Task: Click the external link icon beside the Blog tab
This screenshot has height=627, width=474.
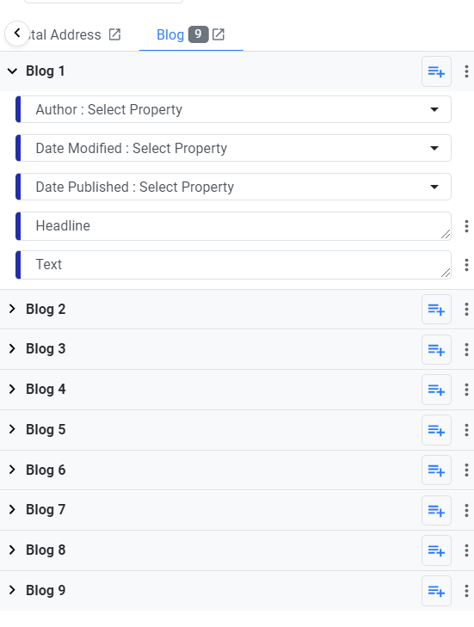Action: pyautogui.click(x=219, y=34)
